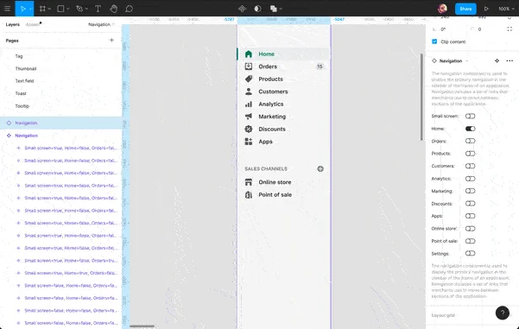Image resolution: width=519 pixels, height=329 pixels.
Task: Click the Present play icon
Action: coord(486,9)
